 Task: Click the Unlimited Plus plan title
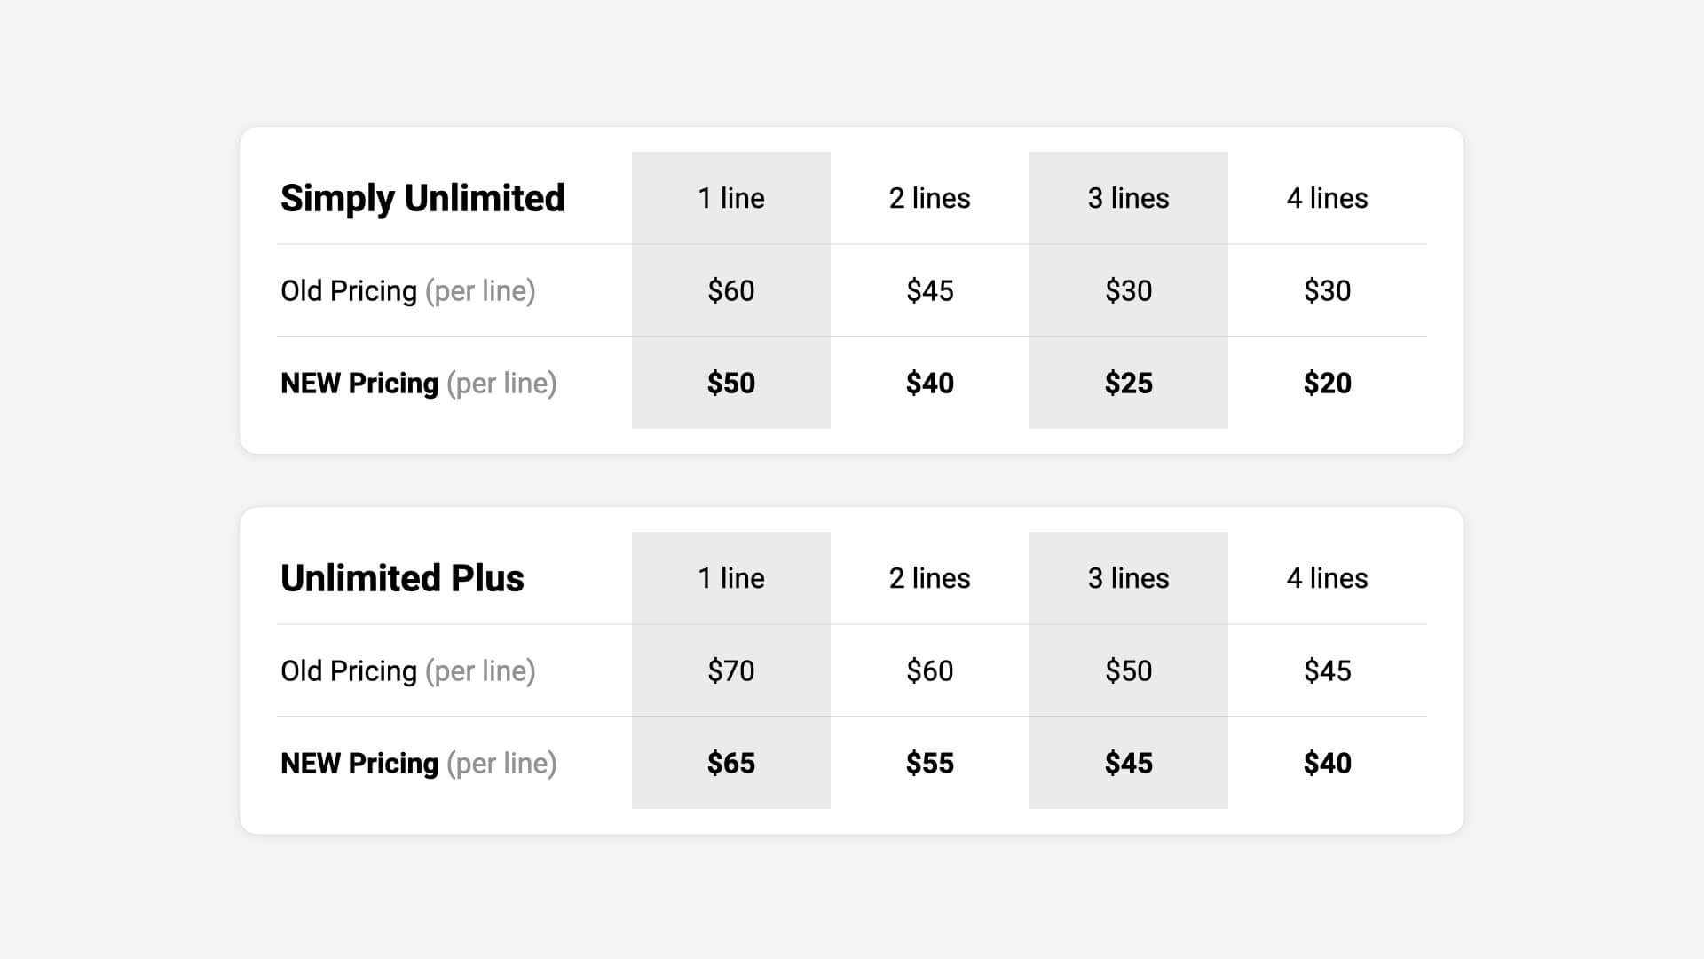point(402,578)
